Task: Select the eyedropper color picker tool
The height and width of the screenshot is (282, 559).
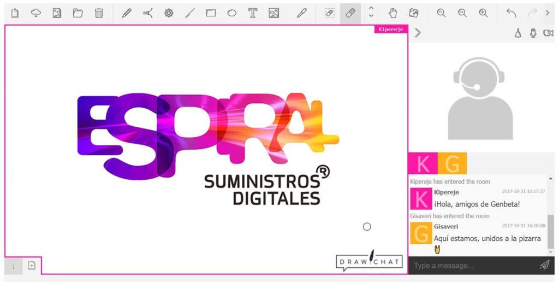Action: click(x=301, y=13)
